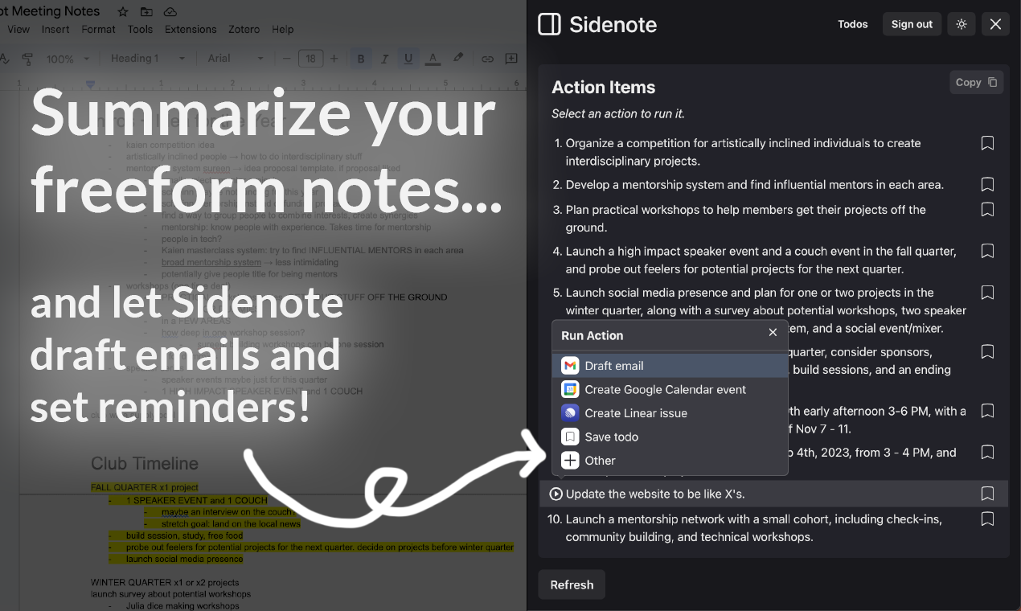The image size is (1021, 611).
Task: Click the Sidenote logo icon
Action: (549, 24)
